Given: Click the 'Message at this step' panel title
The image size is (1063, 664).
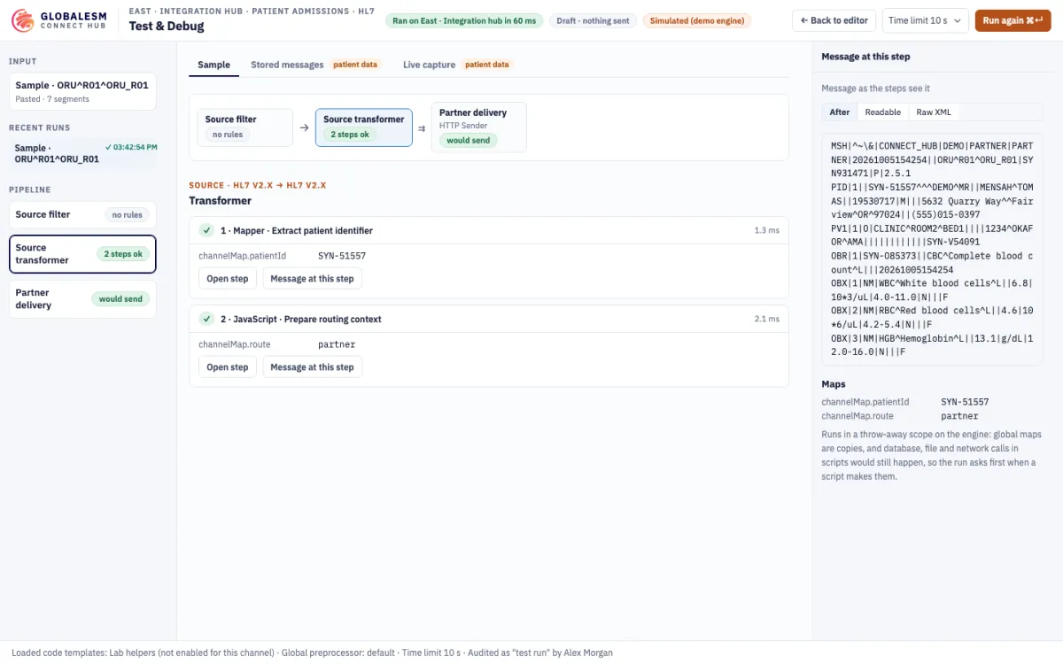Looking at the screenshot, I should (x=865, y=57).
